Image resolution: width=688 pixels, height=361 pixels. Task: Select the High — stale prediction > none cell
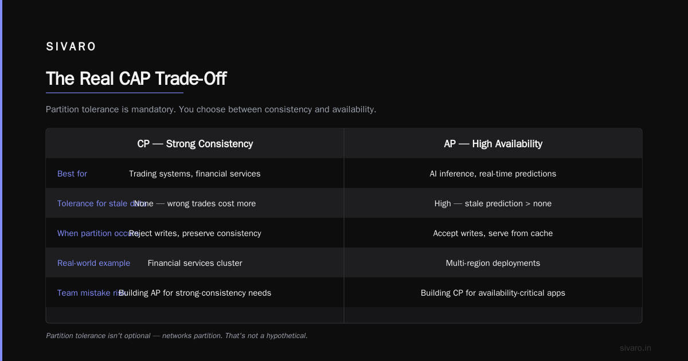coord(493,203)
